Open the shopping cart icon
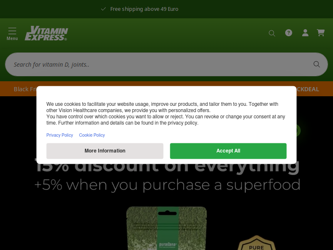The image size is (333, 250). (x=321, y=33)
